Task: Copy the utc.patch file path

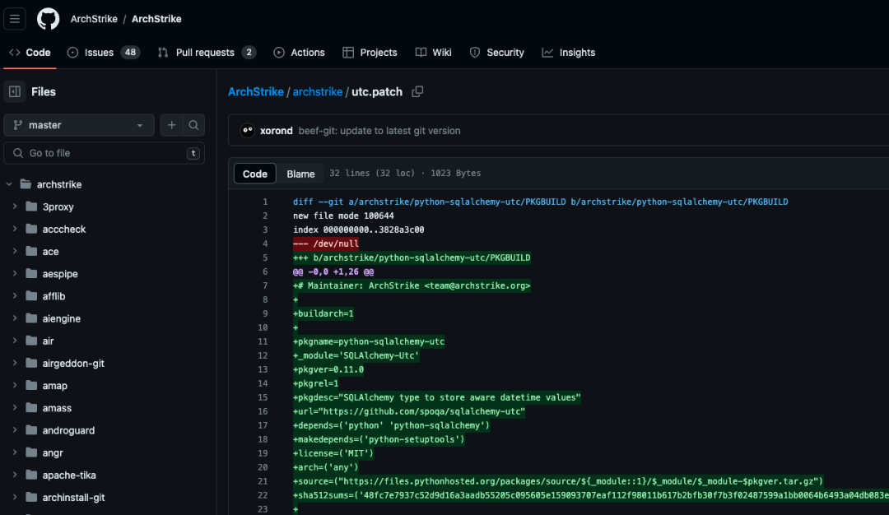Action: (417, 92)
